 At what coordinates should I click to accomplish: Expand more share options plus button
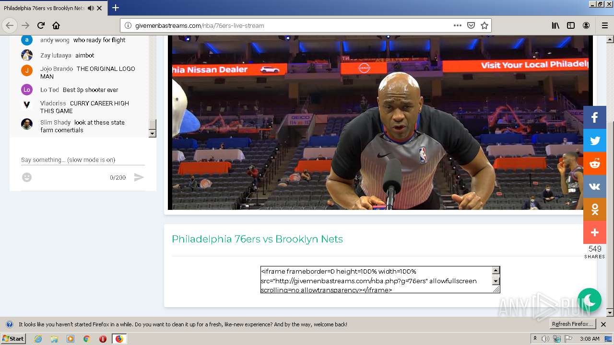coord(595,232)
